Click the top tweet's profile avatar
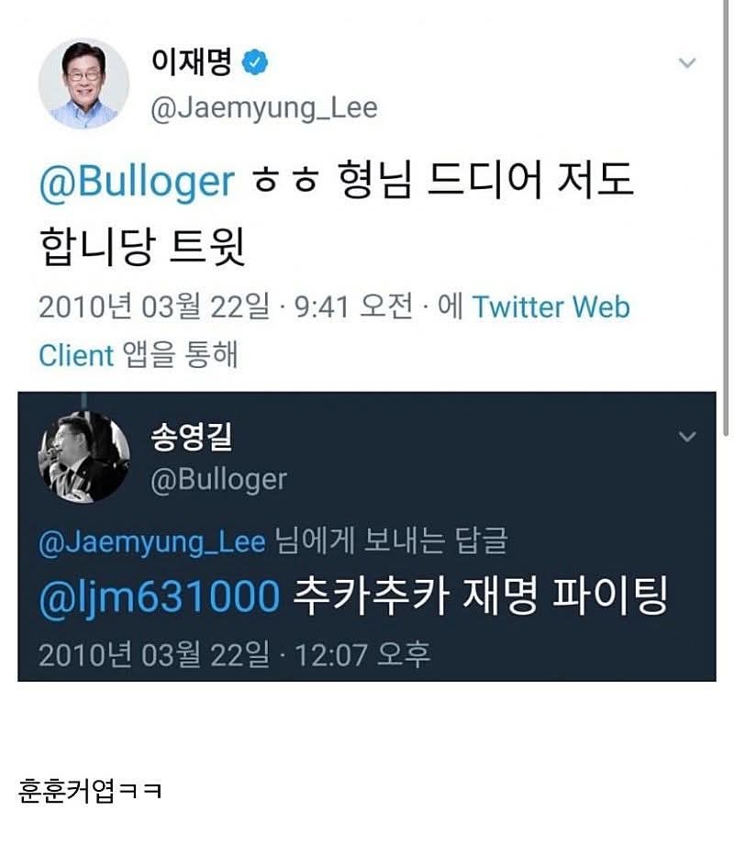Viewport: 734px width, 845px height. tap(83, 83)
